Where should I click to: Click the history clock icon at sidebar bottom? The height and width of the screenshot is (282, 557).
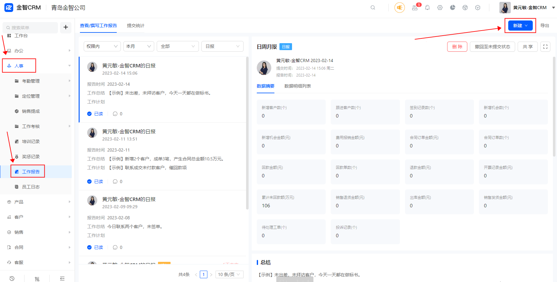click(x=12, y=279)
